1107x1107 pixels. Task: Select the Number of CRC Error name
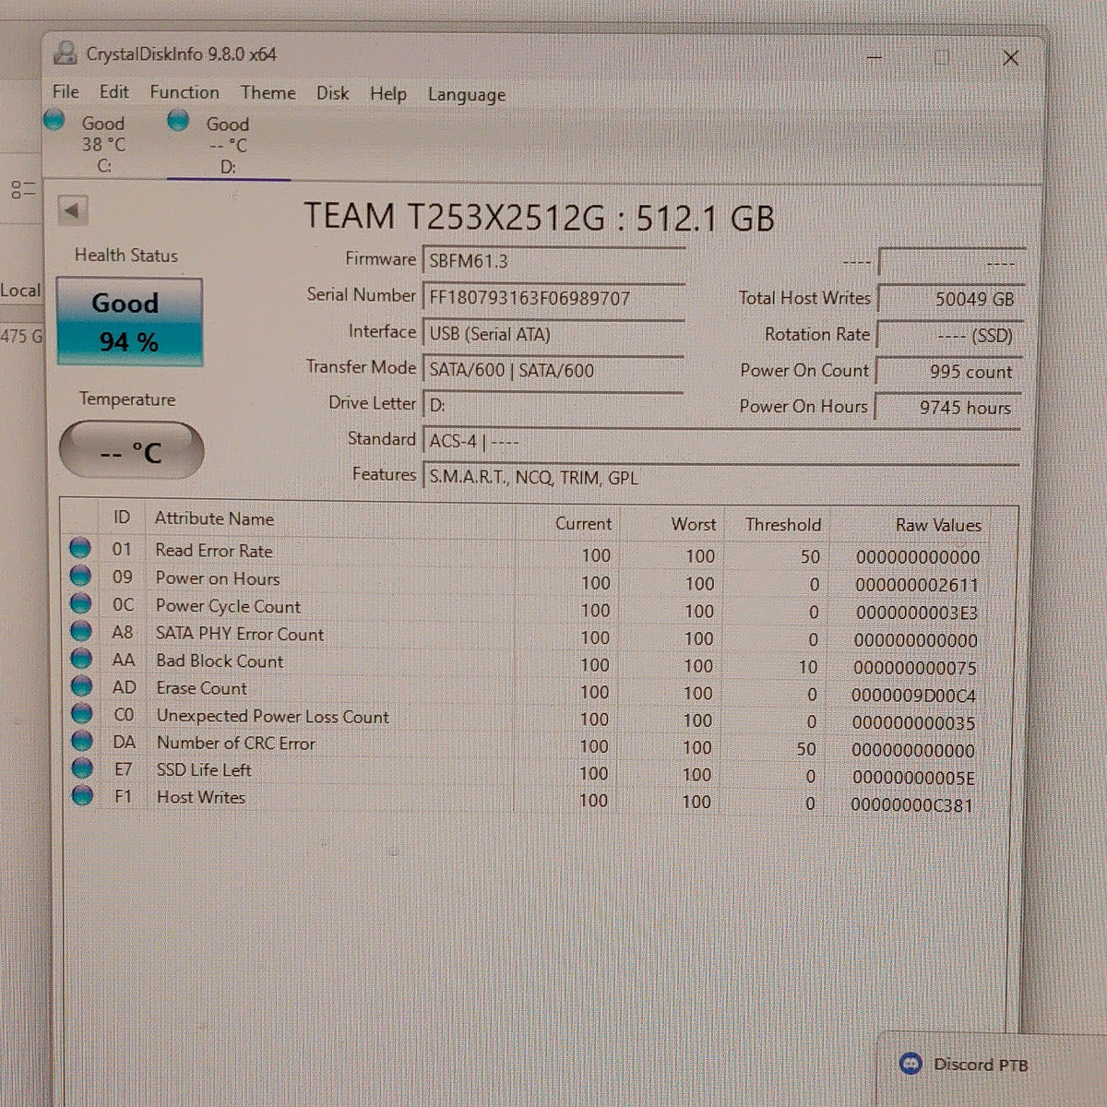point(236,743)
